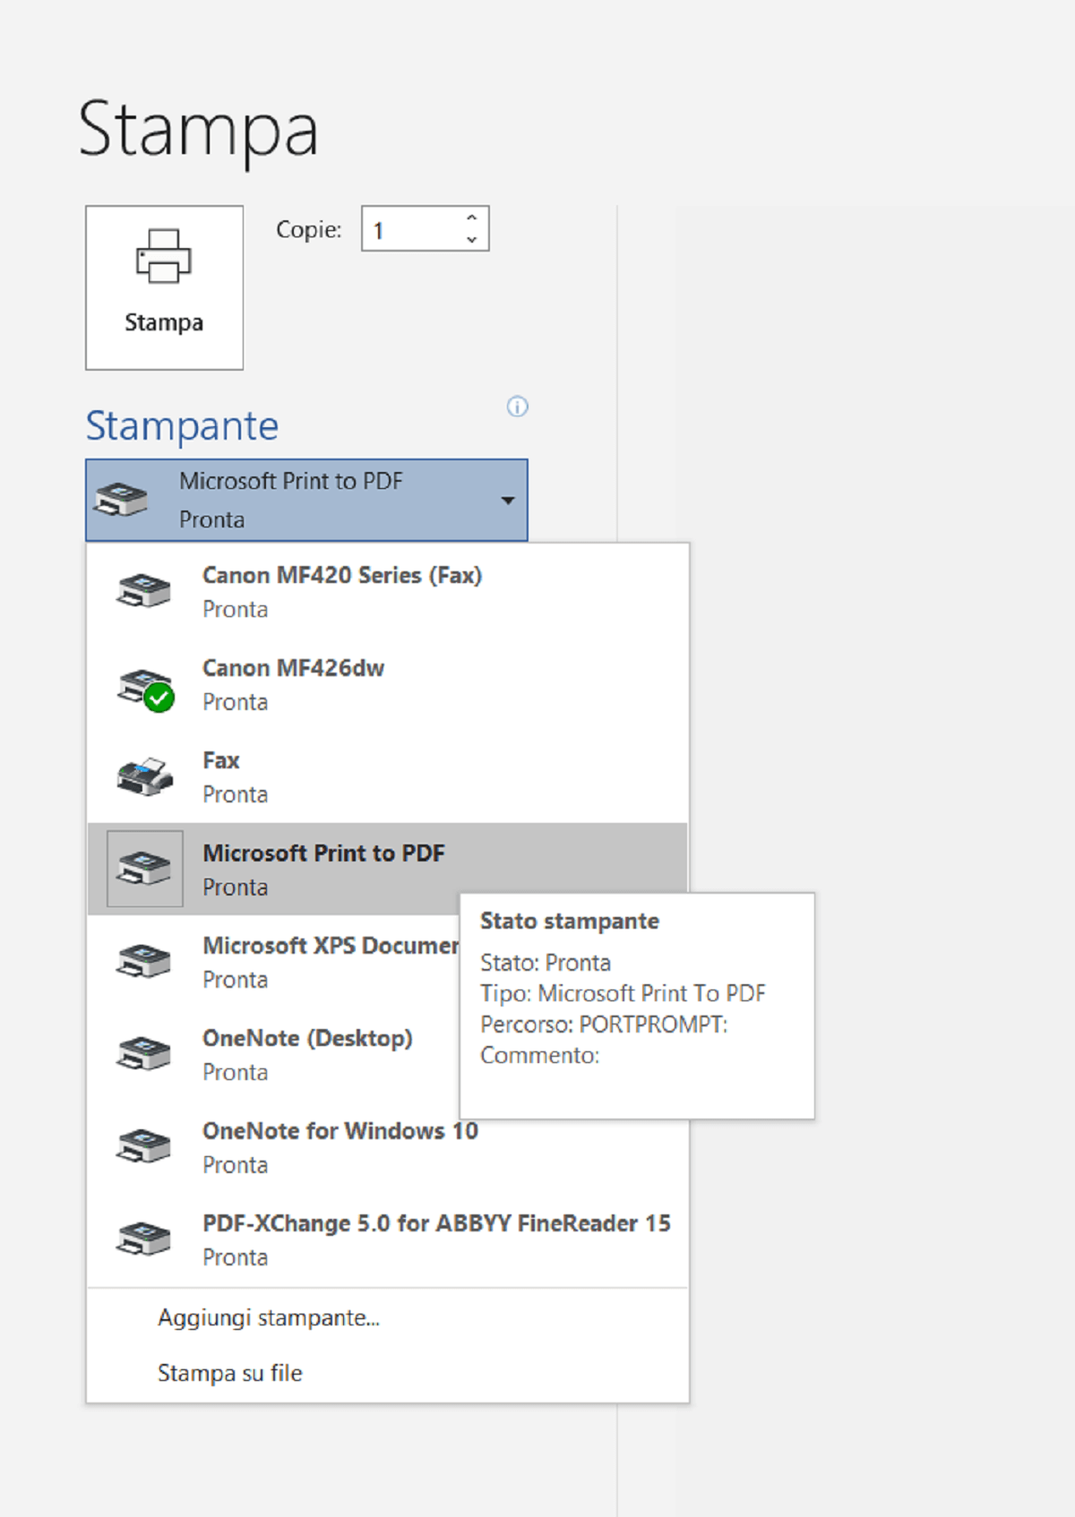Click the Percorso: PORTPROMPT: text
The height and width of the screenshot is (1517, 1075).
[604, 1024]
